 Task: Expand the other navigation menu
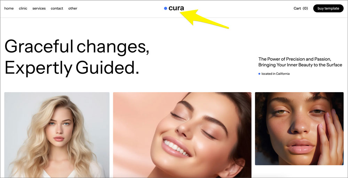[x=73, y=8]
